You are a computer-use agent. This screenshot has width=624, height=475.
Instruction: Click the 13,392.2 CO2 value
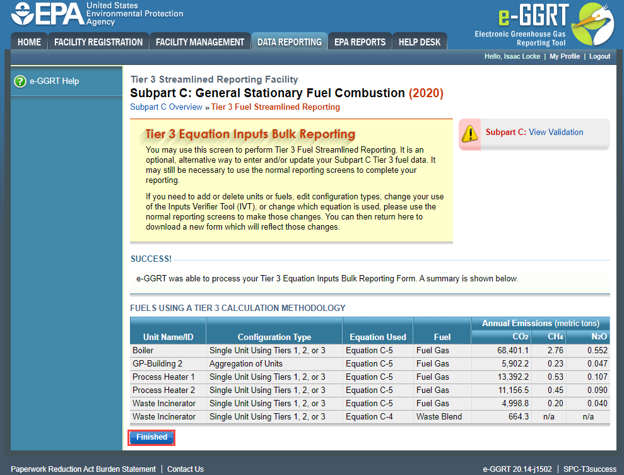click(513, 377)
